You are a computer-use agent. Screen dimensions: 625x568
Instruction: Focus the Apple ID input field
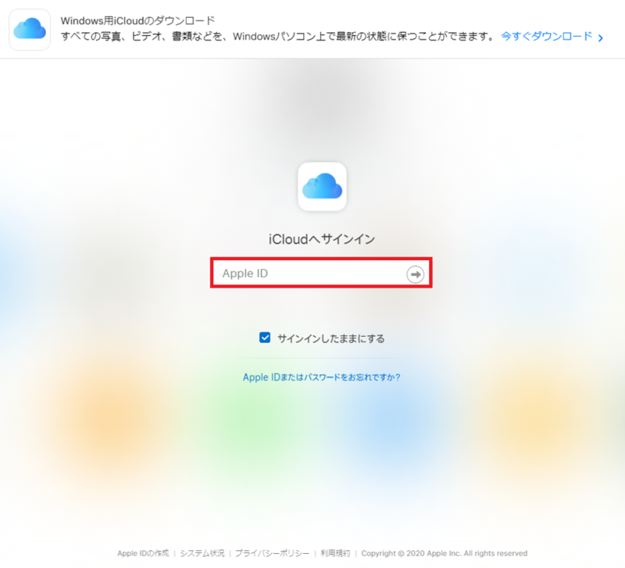pos(321,273)
